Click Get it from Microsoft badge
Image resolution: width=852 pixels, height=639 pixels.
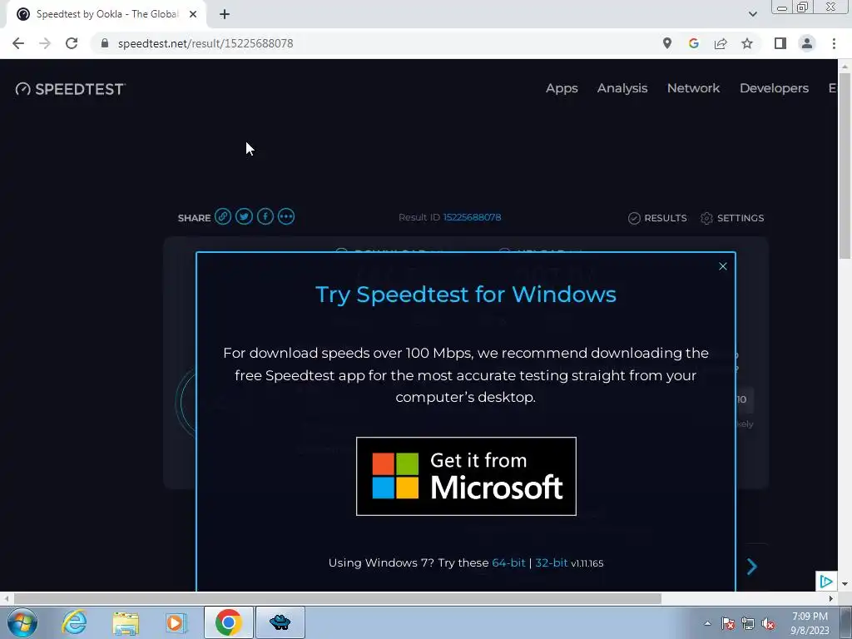tap(466, 476)
